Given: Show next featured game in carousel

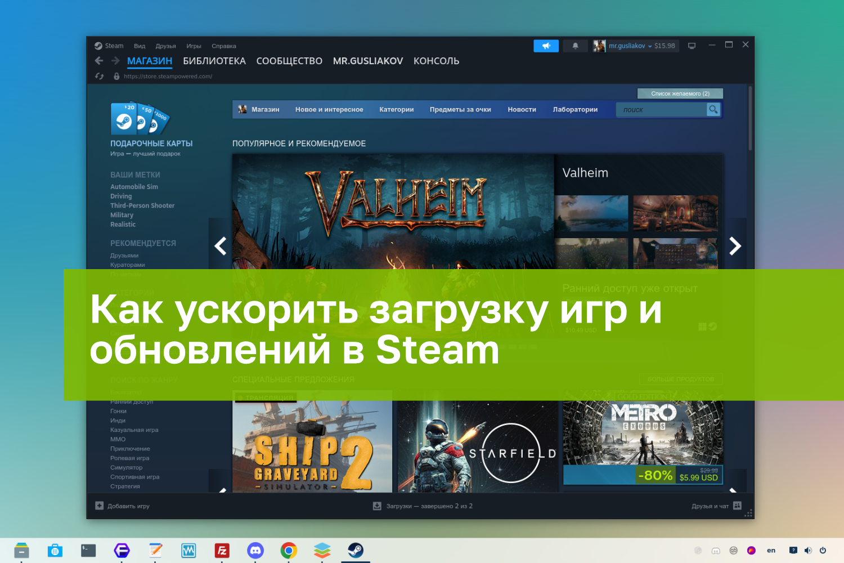Looking at the screenshot, I should pyautogui.click(x=735, y=246).
